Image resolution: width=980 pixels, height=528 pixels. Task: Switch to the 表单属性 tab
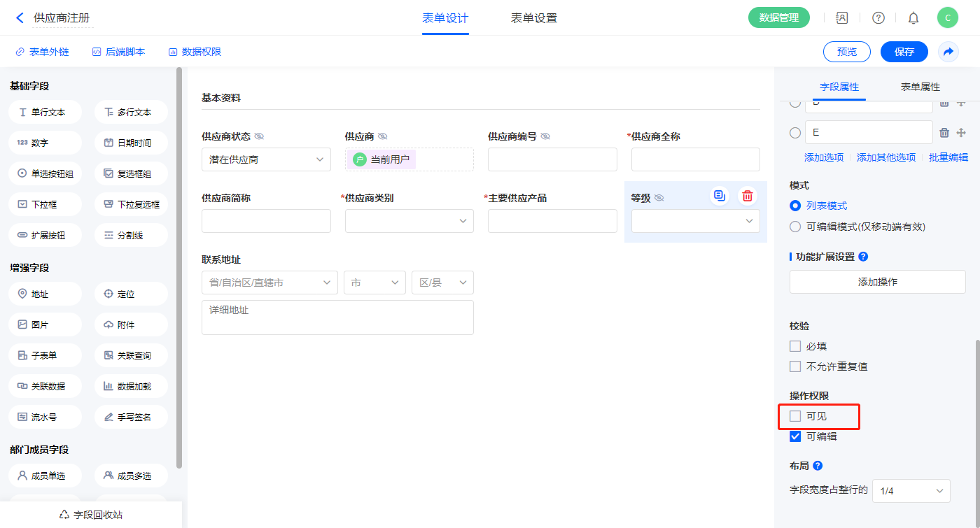coord(920,87)
